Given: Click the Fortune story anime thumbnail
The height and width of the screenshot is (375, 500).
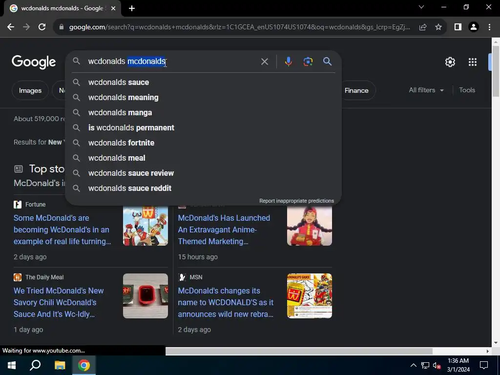Looking at the screenshot, I should point(146,226).
